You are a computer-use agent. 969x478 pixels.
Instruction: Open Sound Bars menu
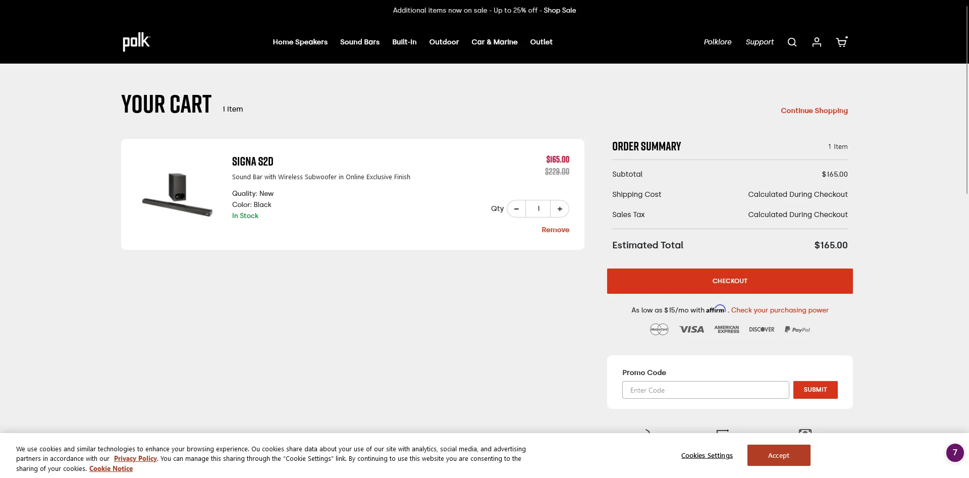(360, 42)
